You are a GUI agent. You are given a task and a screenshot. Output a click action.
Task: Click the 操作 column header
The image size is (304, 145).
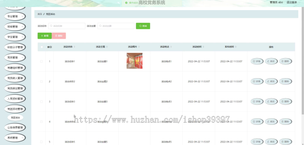[x=271, y=47]
